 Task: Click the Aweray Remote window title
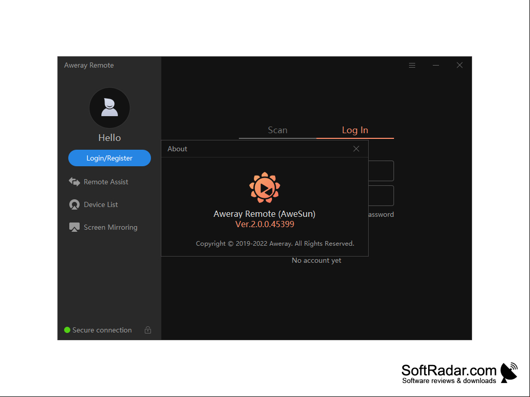89,66
